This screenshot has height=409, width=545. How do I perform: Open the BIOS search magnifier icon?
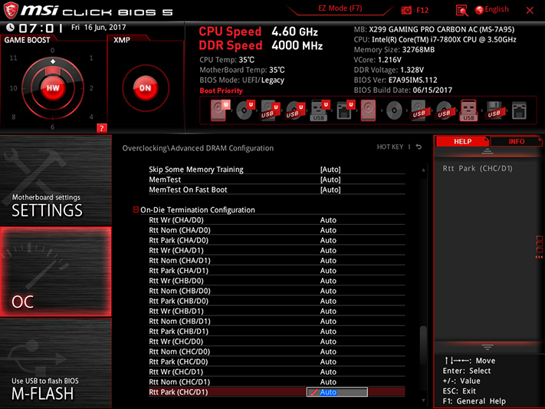tap(461, 11)
